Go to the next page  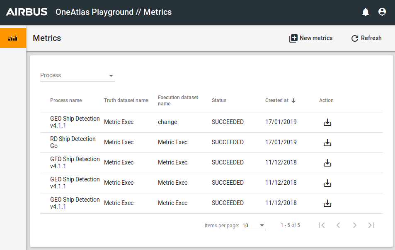coord(355,225)
